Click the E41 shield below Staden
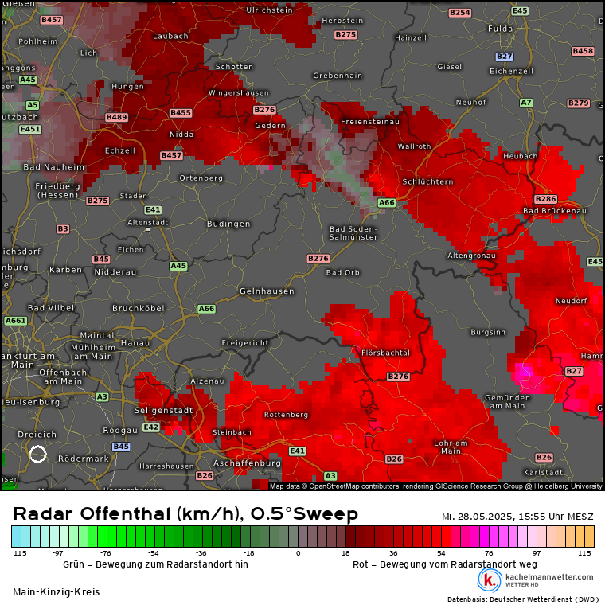 pos(153,209)
